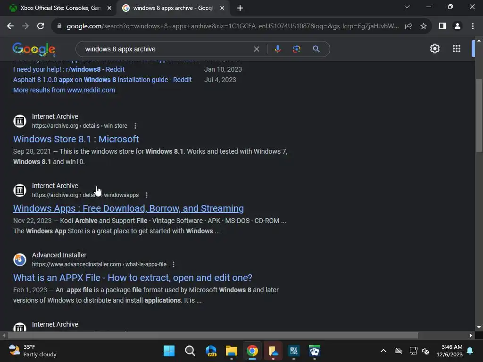
Task: Open Windows taskbar search
Action: tap(190, 351)
